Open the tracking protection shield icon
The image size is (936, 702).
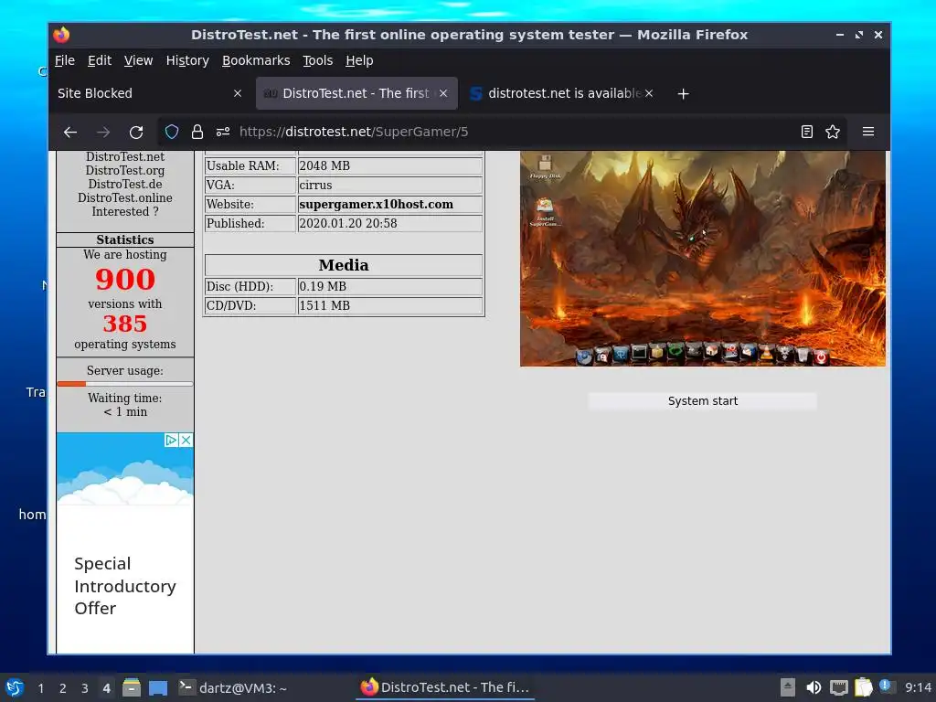172,132
